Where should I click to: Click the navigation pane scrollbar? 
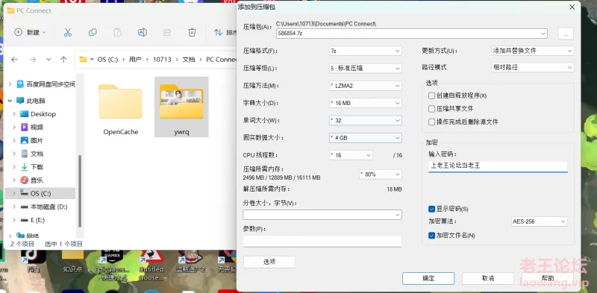click(80, 190)
